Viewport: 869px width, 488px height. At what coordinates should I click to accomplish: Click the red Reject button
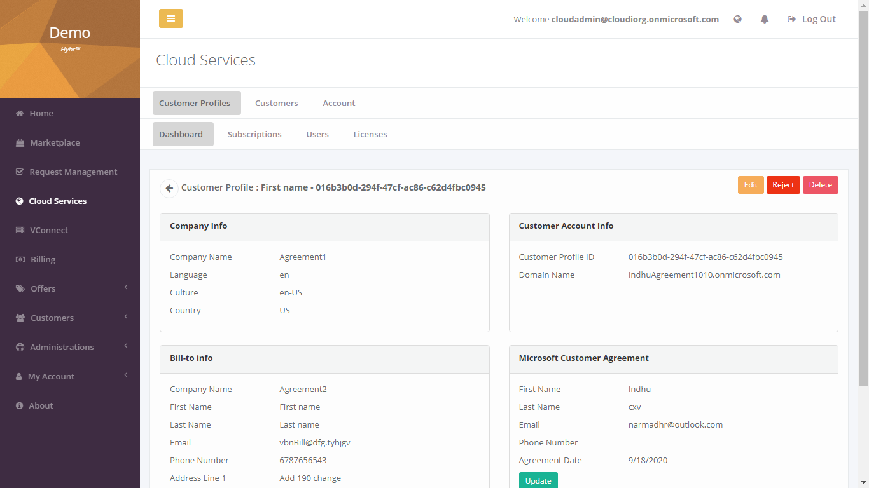pyautogui.click(x=783, y=185)
